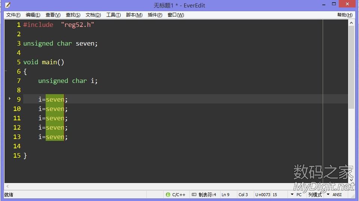Open the 帮助(H) menu
Screen dimensions: 359x201
click(x=344, y=15)
